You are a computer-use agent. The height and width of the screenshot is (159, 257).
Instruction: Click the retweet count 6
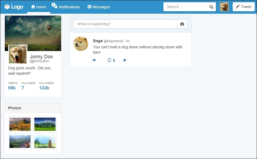(x=114, y=60)
